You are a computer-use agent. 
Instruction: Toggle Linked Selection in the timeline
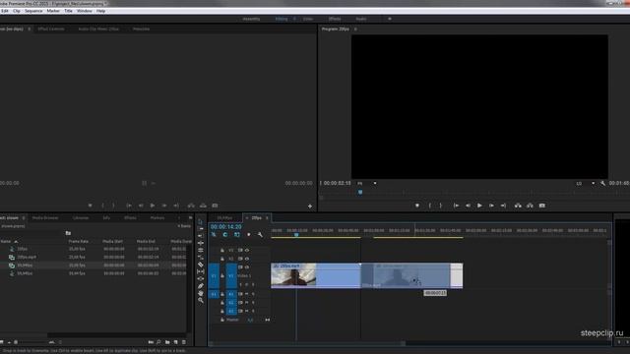click(x=237, y=235)
